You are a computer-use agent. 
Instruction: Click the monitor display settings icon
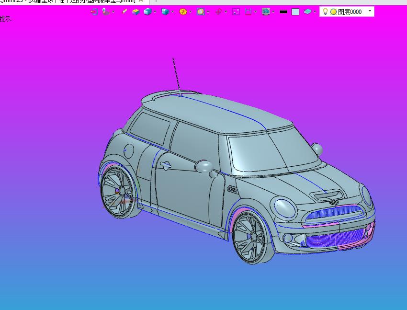(266, 11)
